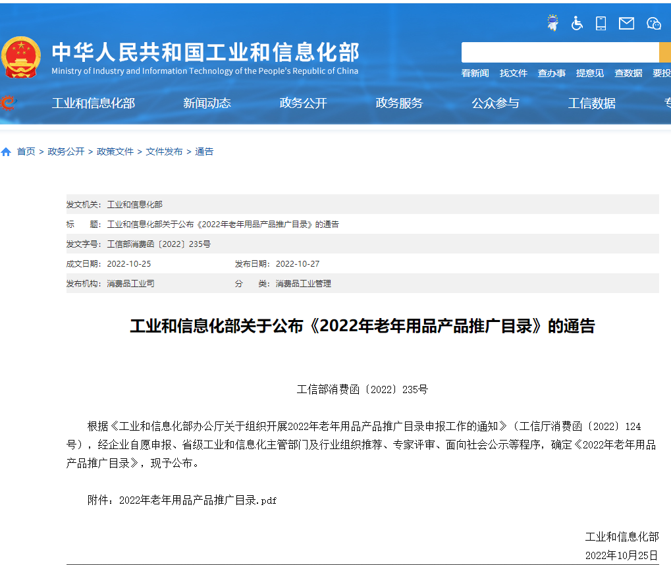Click 政务公开 in the breadcrumb
The image size is (671, 565).
(66, 151)
